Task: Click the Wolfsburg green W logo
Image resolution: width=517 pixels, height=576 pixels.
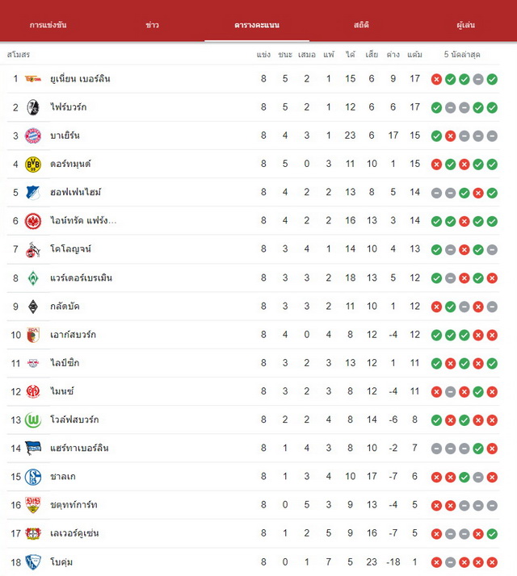Action: click(33, 419)
